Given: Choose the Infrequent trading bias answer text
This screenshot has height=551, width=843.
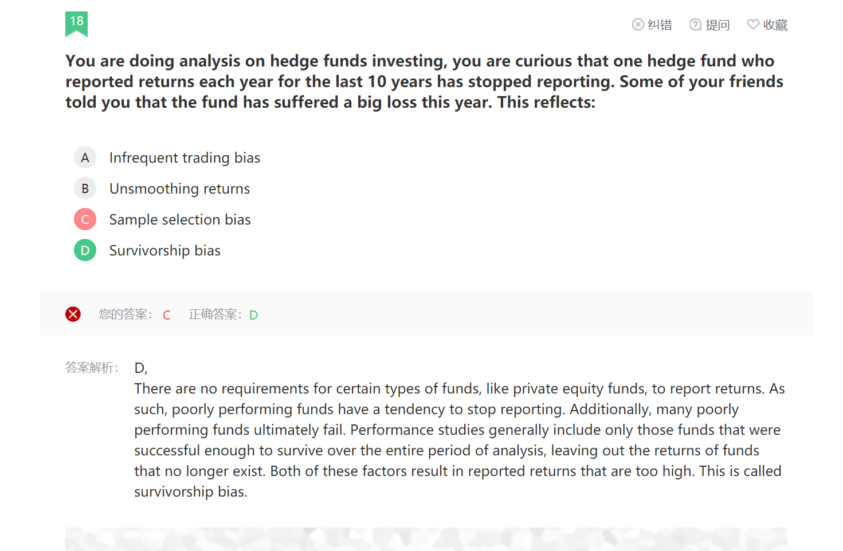Looking at the screenshot, I should tap(185, 158).
